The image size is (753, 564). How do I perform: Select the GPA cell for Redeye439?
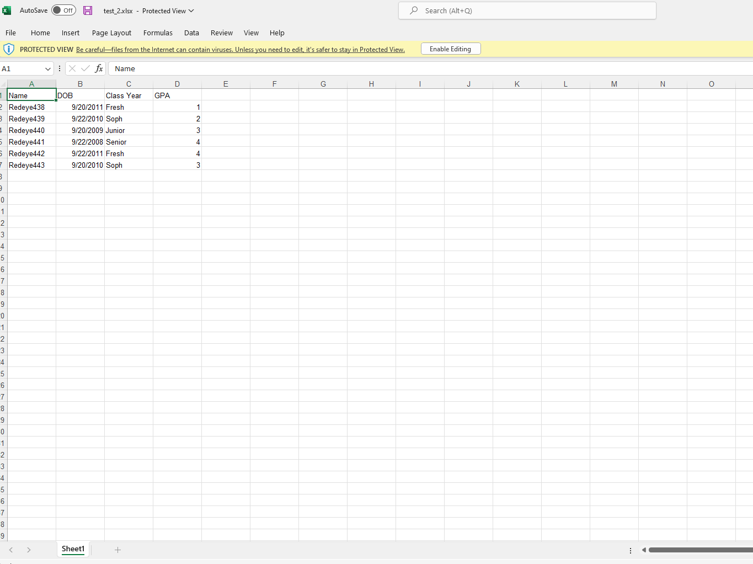pos(177,118)
